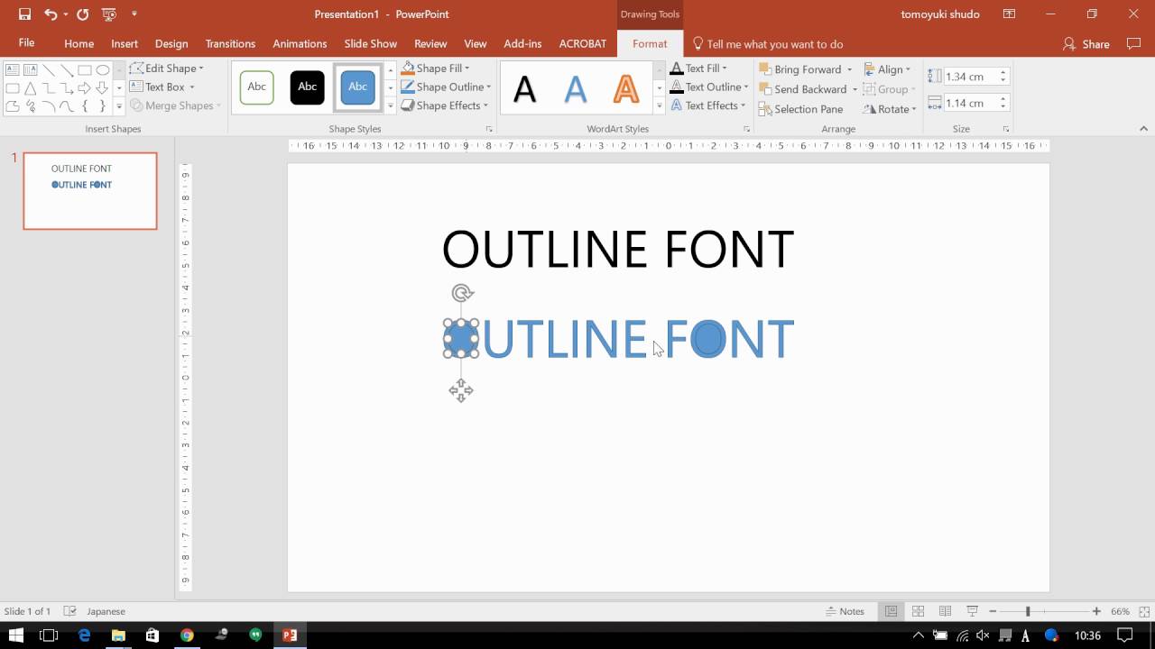
Task: Select the Down Arrow shape
Action: (x=102, y=87)
